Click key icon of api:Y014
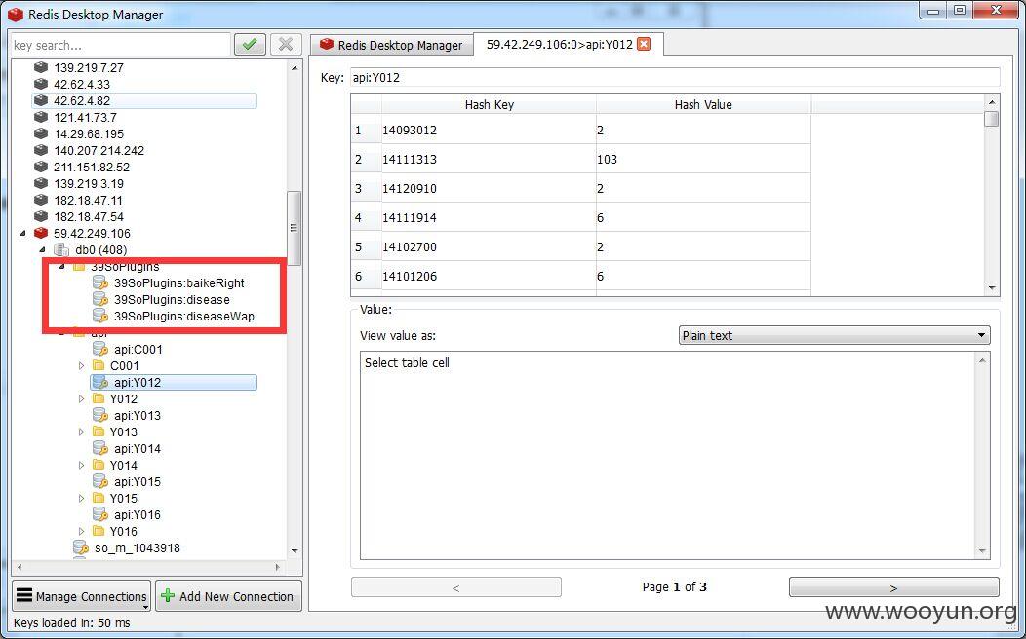The height and width of the screenshot is (639, 1026). [100, 448]
